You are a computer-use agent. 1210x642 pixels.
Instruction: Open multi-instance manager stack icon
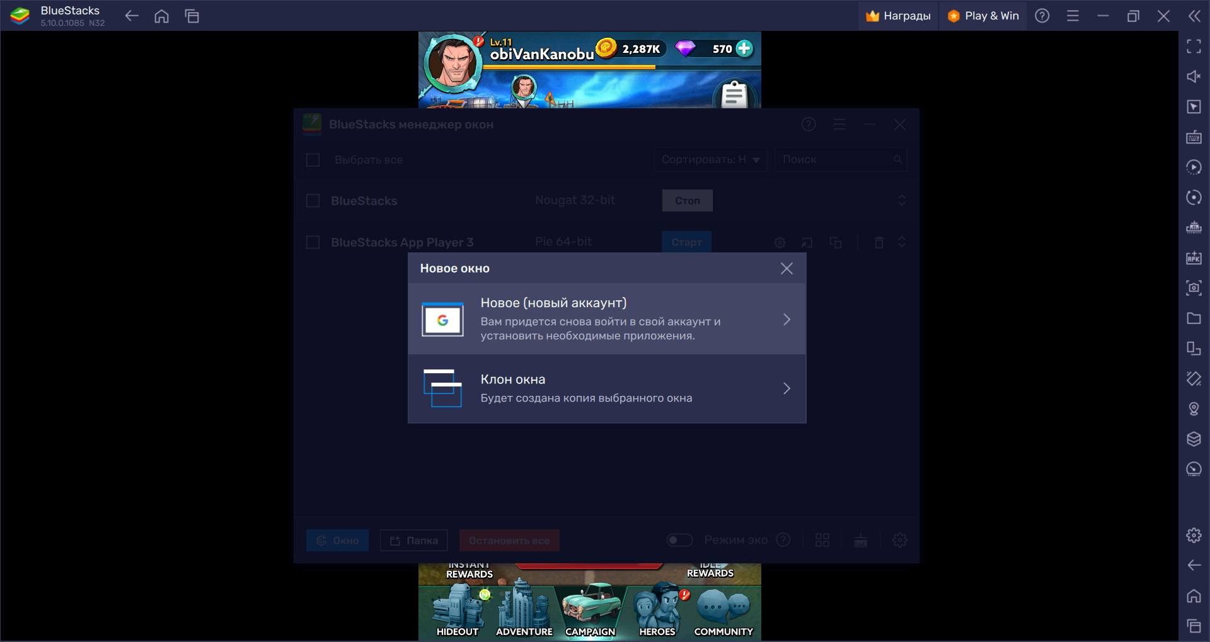pos(1194,439)
